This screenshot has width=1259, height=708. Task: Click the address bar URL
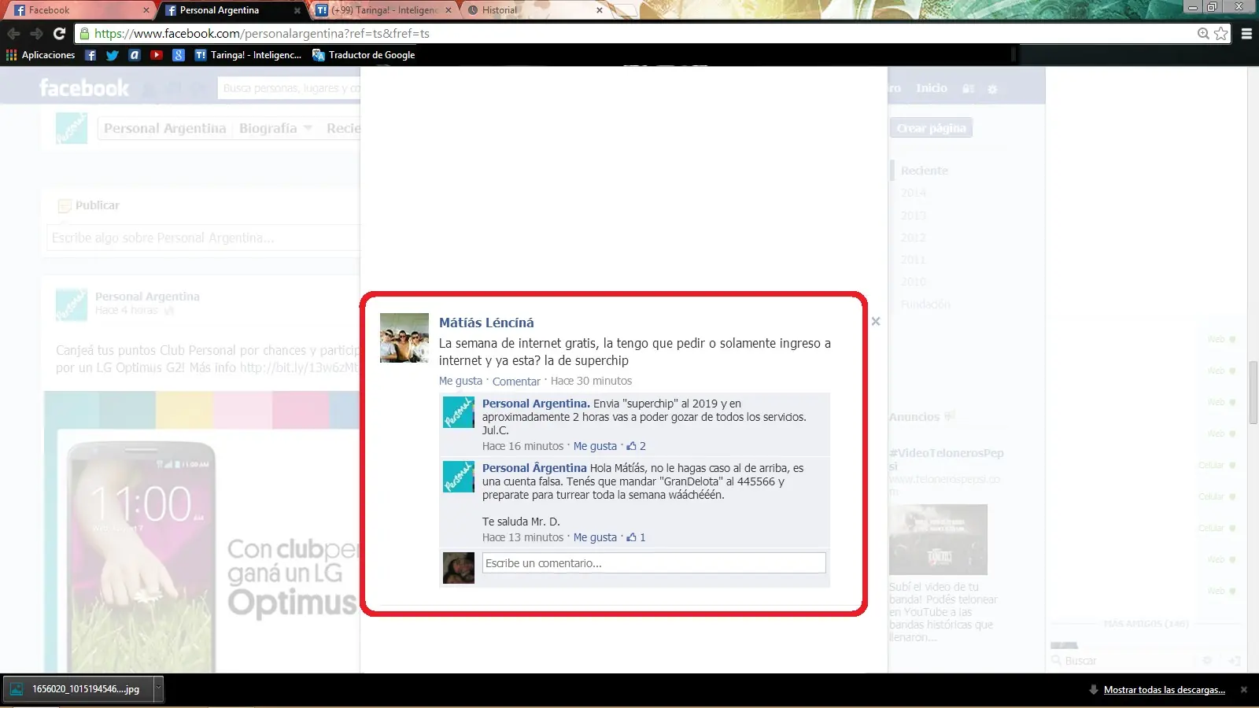tap(262, 34)
